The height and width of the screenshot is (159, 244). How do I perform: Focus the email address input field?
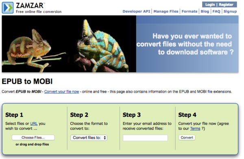coord(145,138)
